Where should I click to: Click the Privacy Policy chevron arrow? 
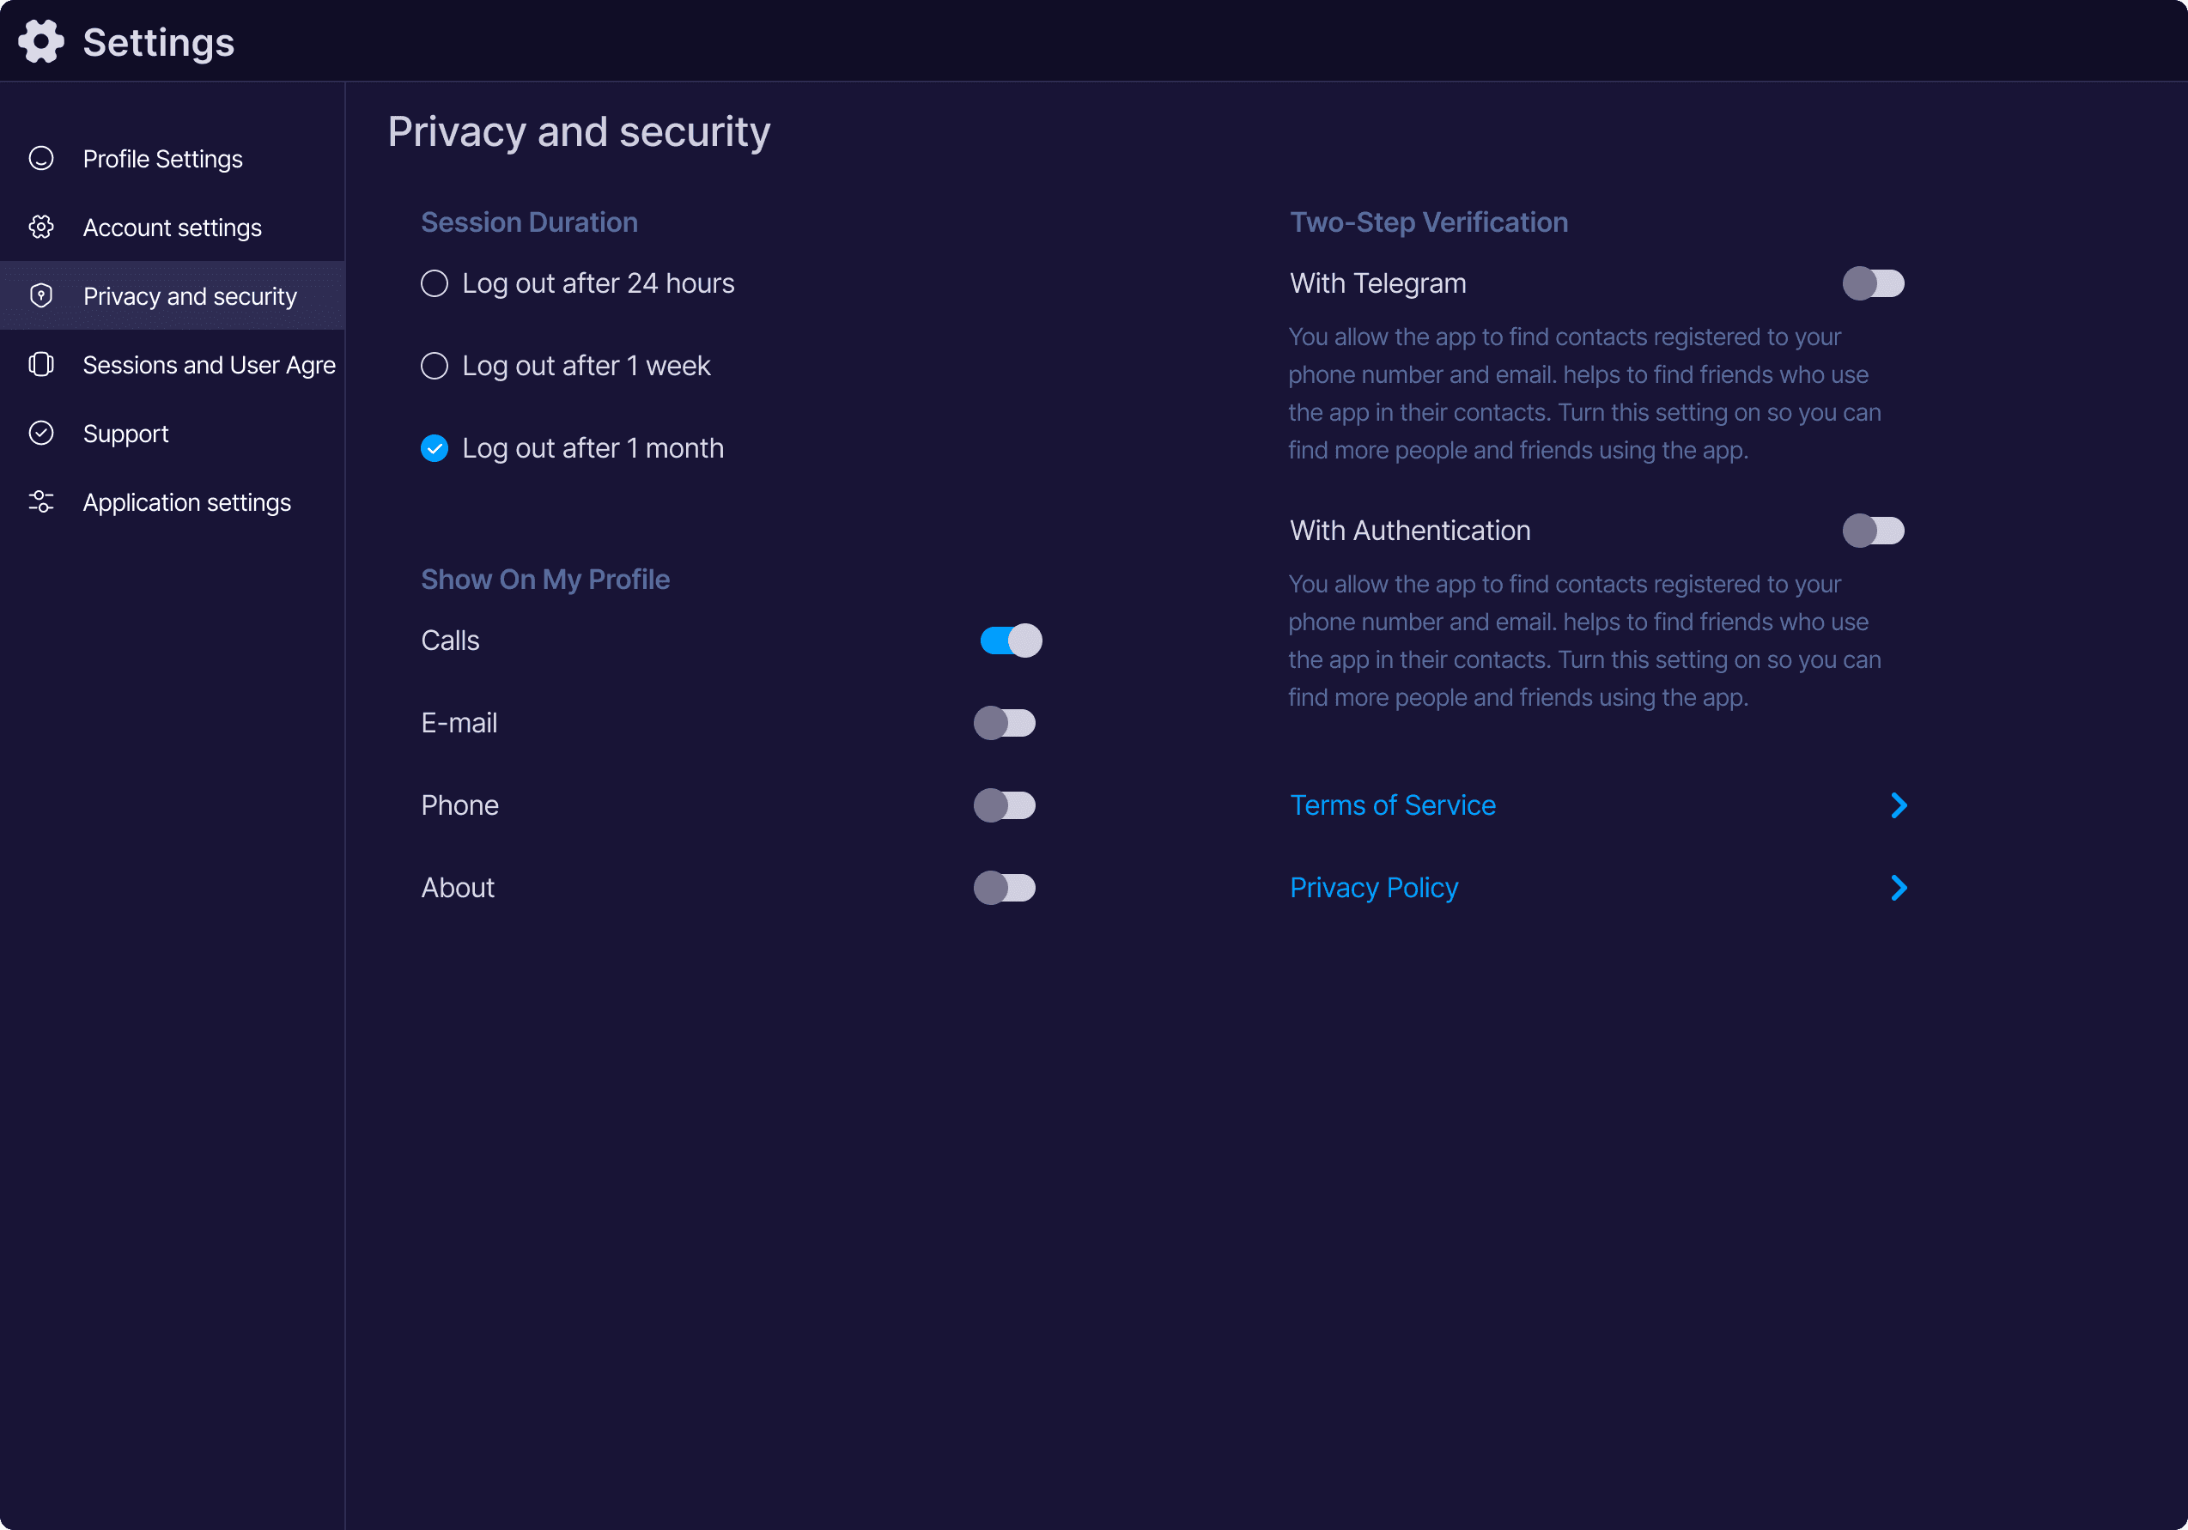pyautogui.click(x=1898, y=888)
